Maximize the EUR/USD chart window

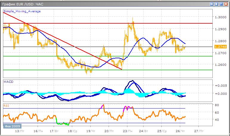[x=221, y=4]
